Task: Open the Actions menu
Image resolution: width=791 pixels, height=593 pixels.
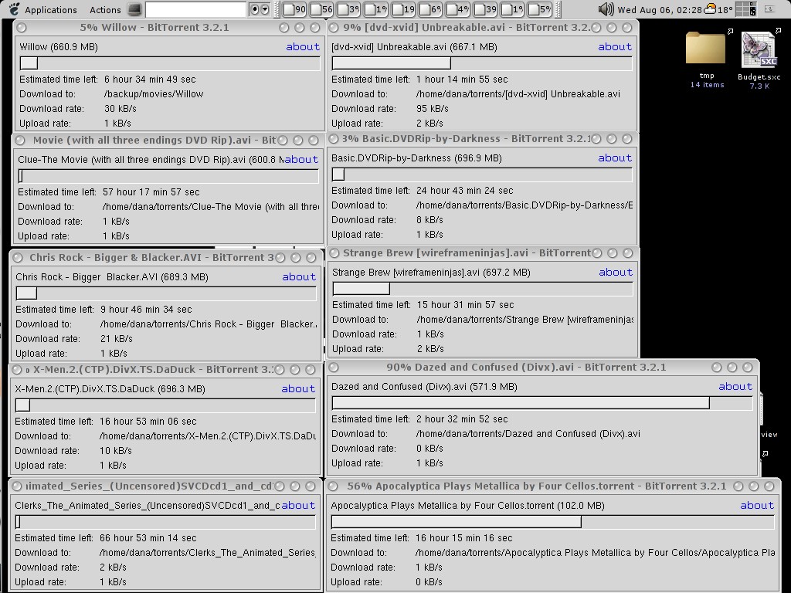Action: (x=105, y=9)
